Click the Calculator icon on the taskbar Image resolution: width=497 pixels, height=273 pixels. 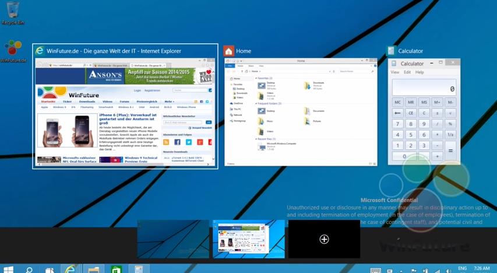139,269
